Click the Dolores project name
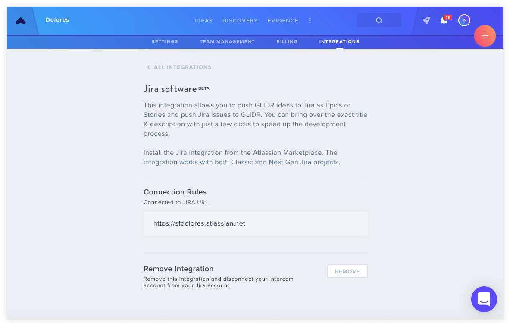Image resolution: width=510 pixels, height=326 pixels. 57,20
